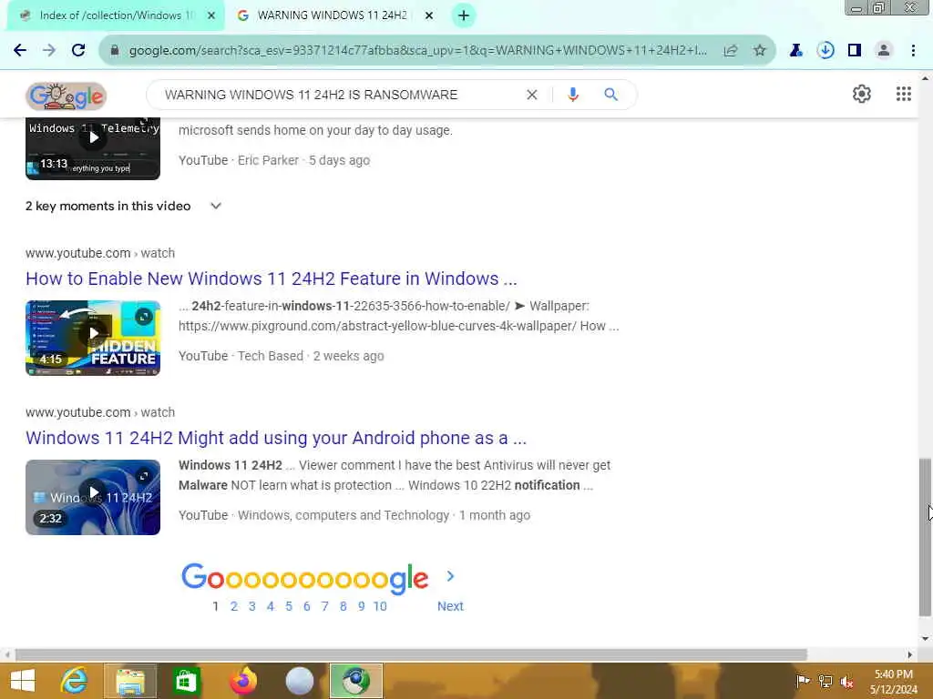This screenshot has height=699, width=933.
Task: Open How to Enable New Windows 11 24H2 Feature link
Action: 272,279
